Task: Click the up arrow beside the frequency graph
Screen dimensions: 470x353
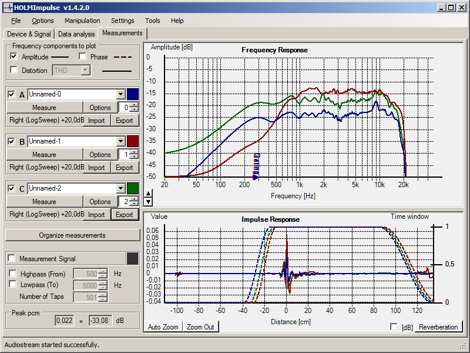Action: point(148,193)
